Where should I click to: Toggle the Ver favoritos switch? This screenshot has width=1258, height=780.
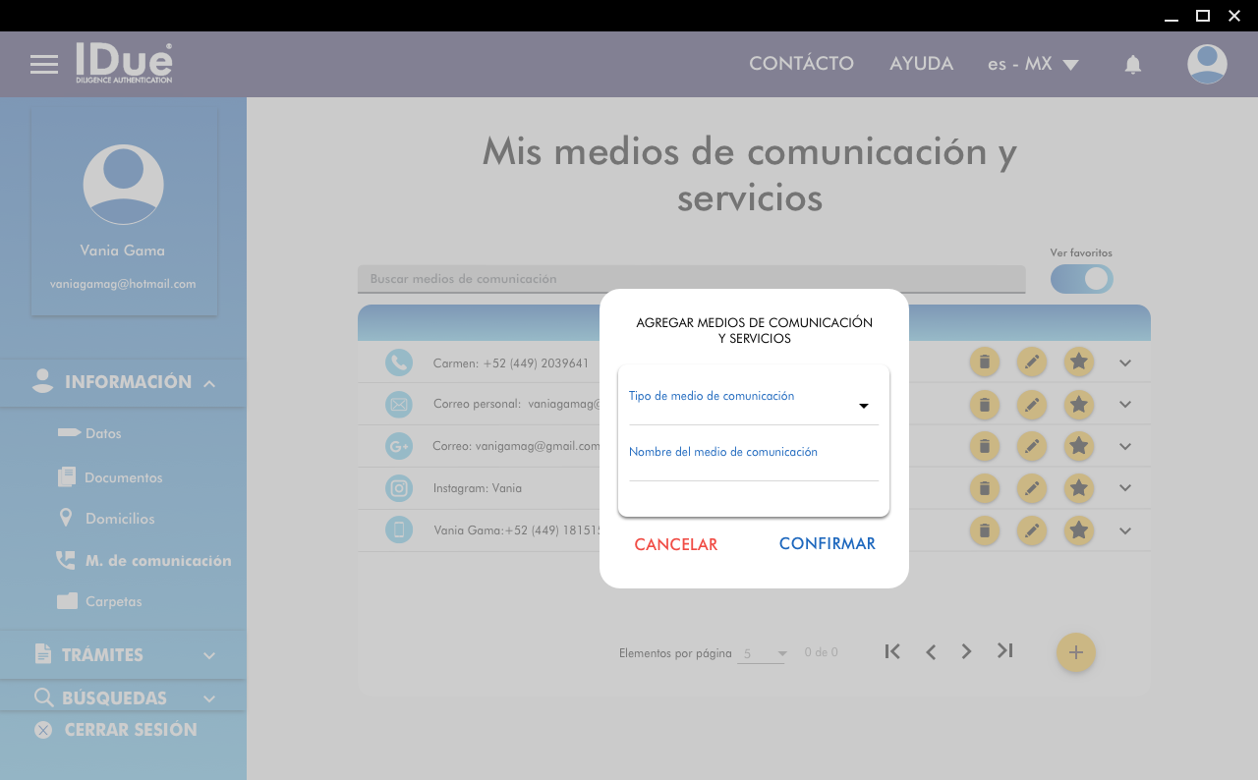[1081, 279]
